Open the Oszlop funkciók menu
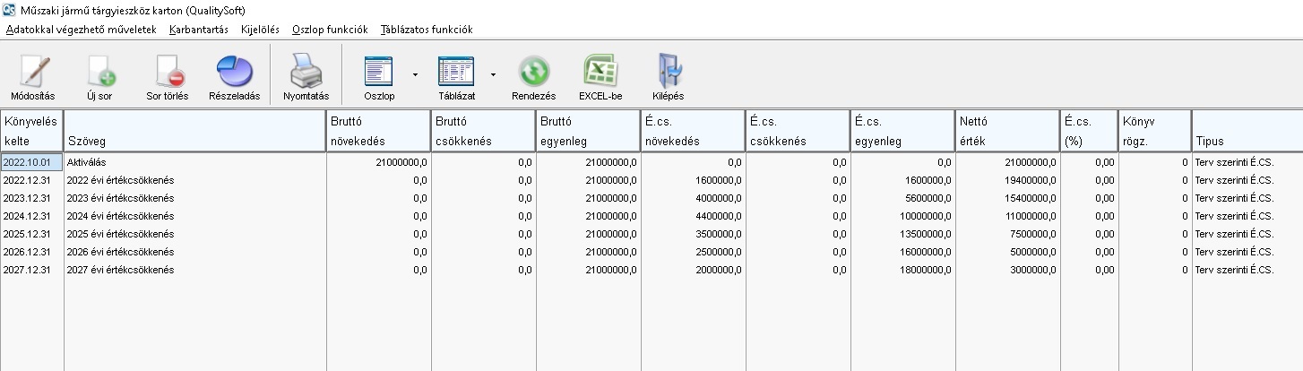The width and height of the screenshot is (1303, 371). tap(330, 30)
